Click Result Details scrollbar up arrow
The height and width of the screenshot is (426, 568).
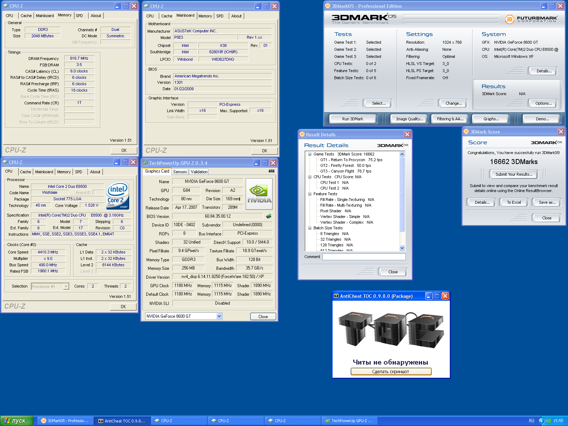(x=402, y=154)
